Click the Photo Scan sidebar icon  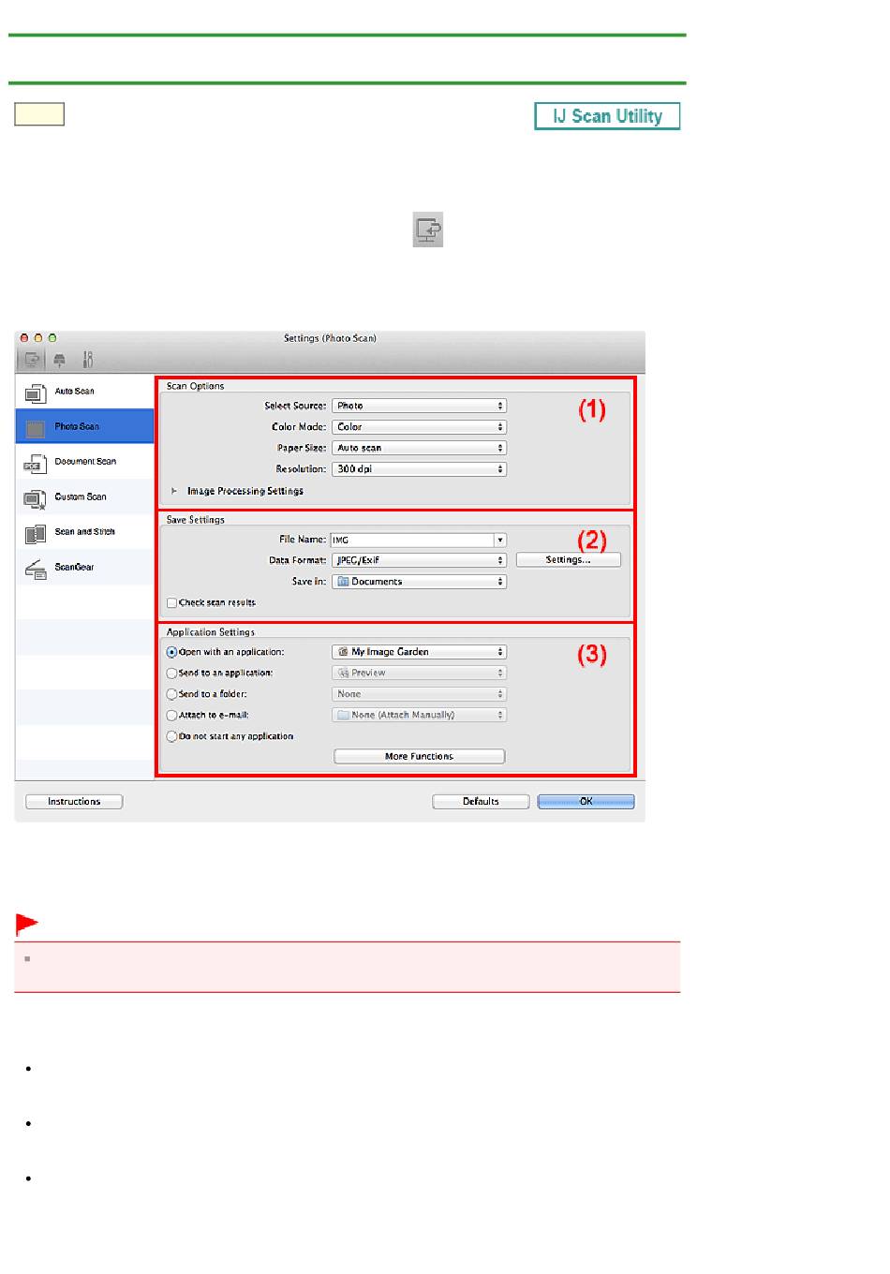coord(36,428)
